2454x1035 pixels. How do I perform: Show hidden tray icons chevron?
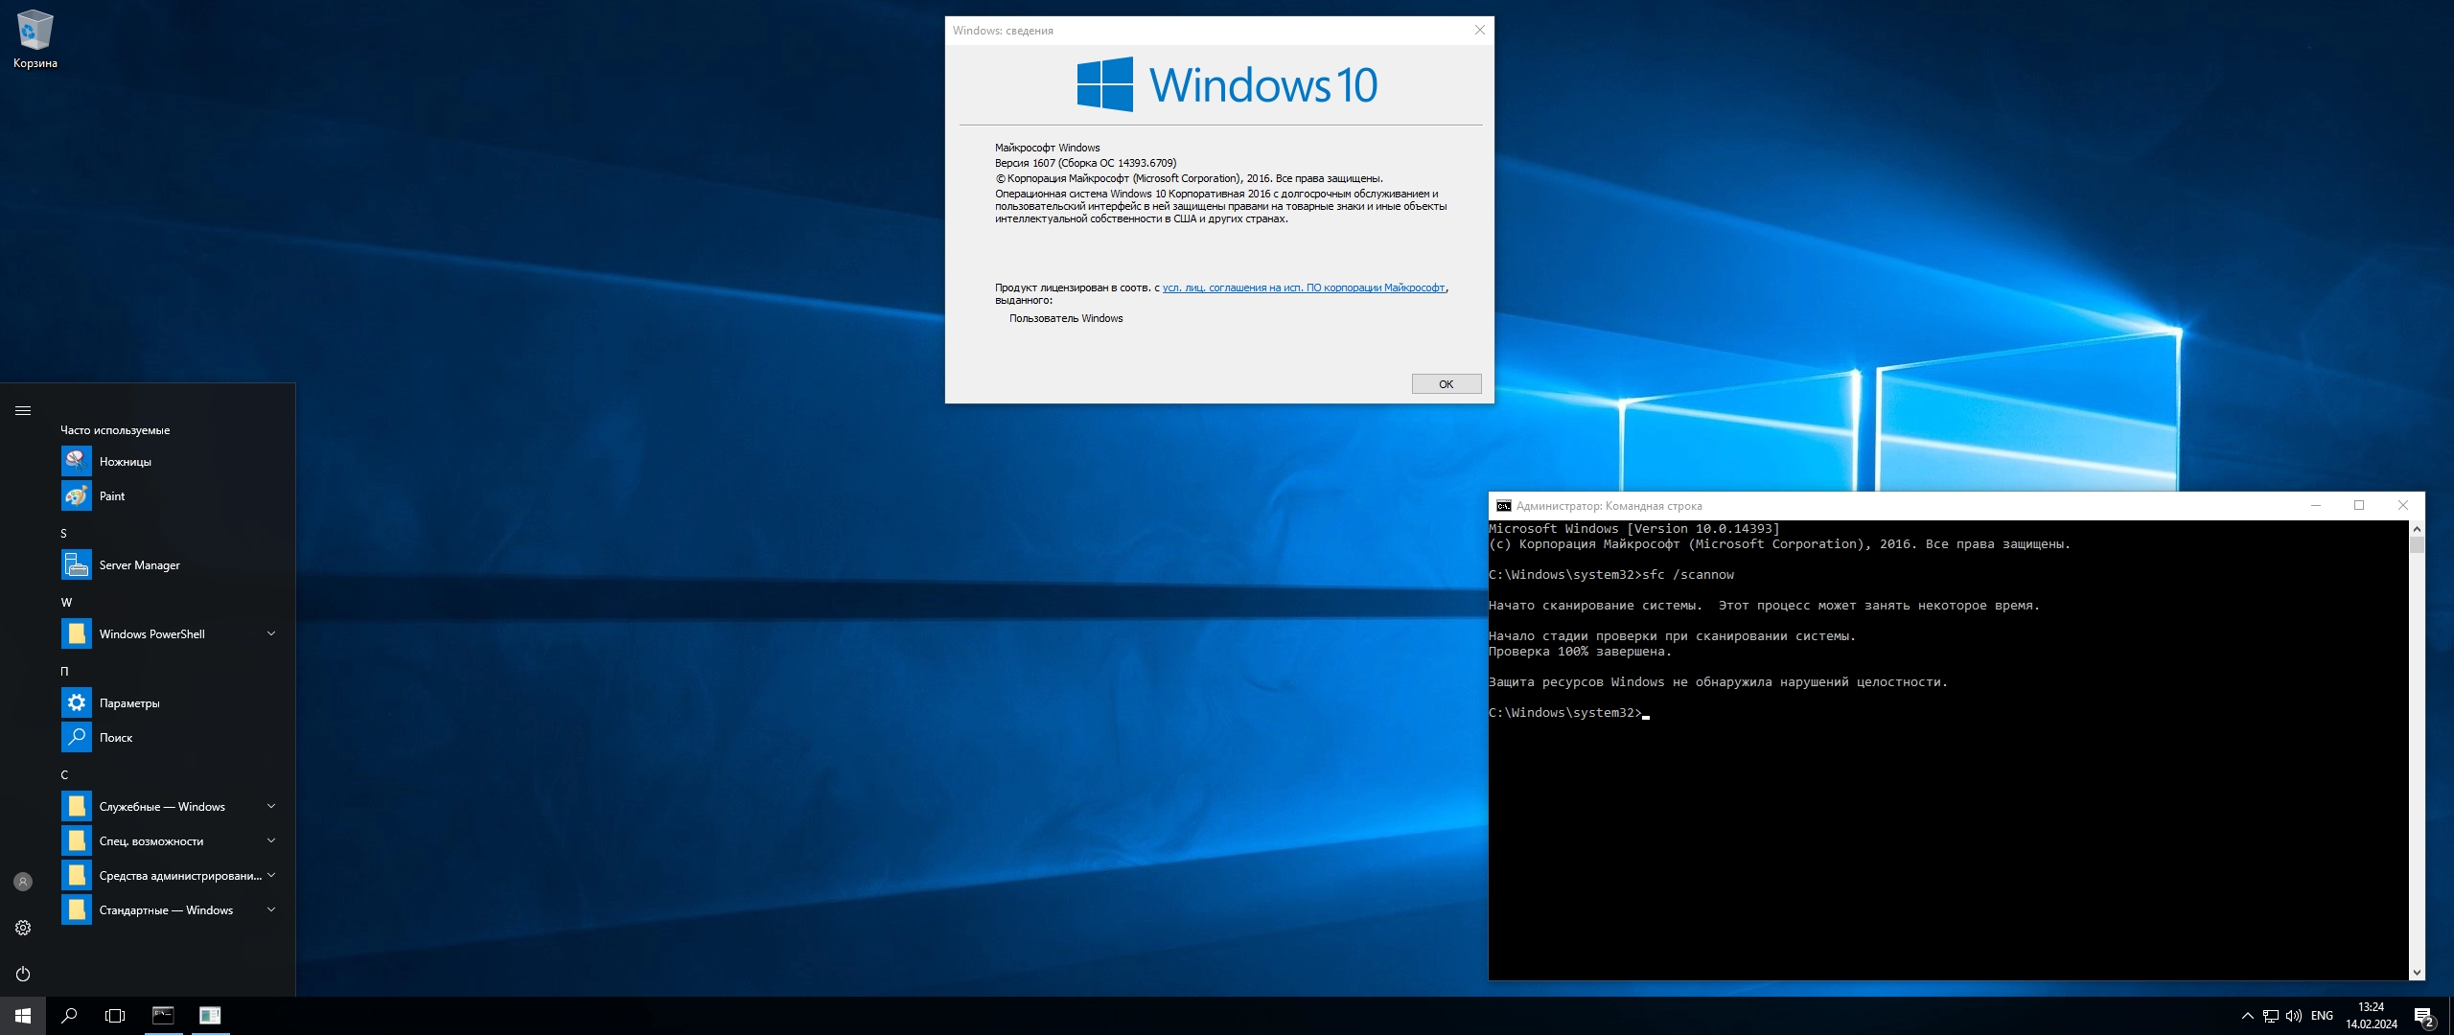click(2247, 1016)
